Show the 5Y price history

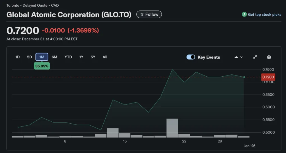93,57
